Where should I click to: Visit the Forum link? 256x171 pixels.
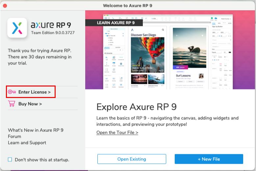coord(14,136)
